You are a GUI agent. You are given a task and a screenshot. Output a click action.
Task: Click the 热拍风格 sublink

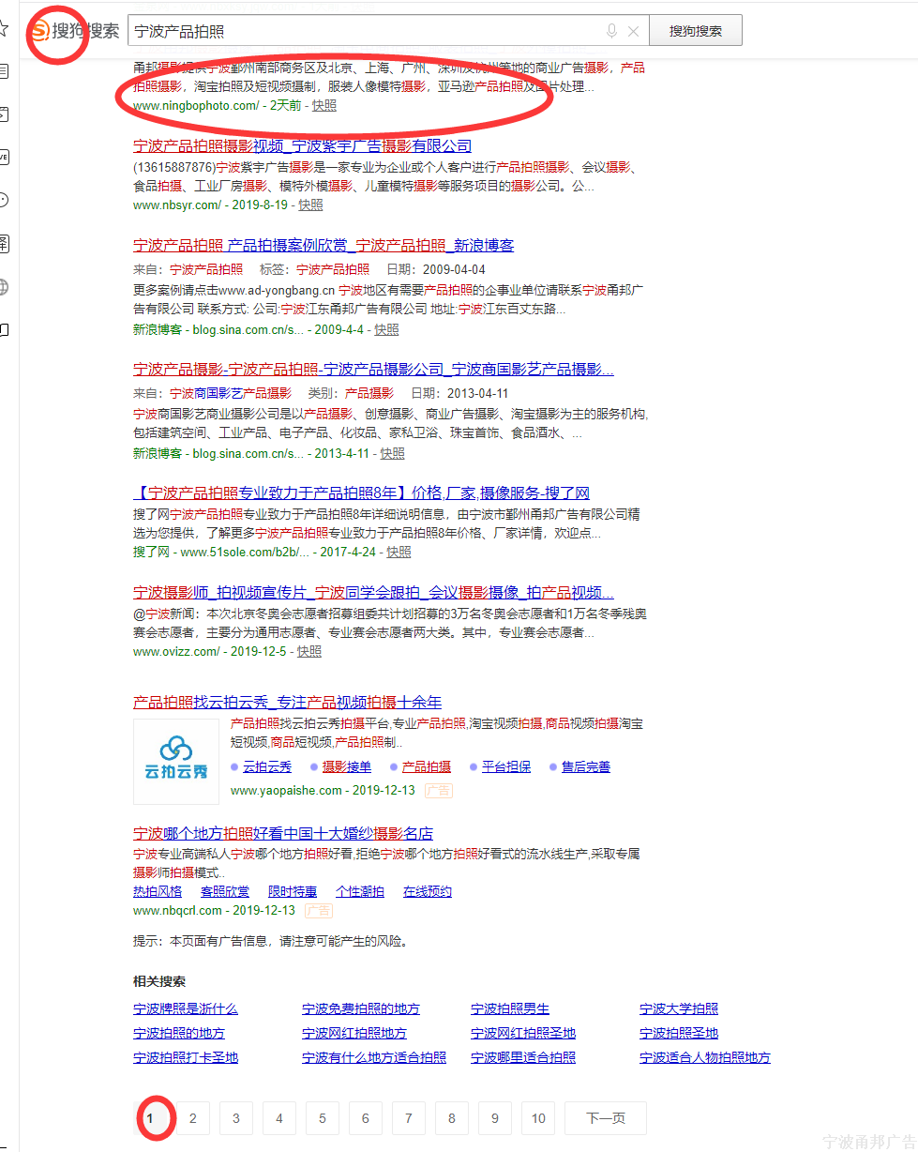coord(158,892)
